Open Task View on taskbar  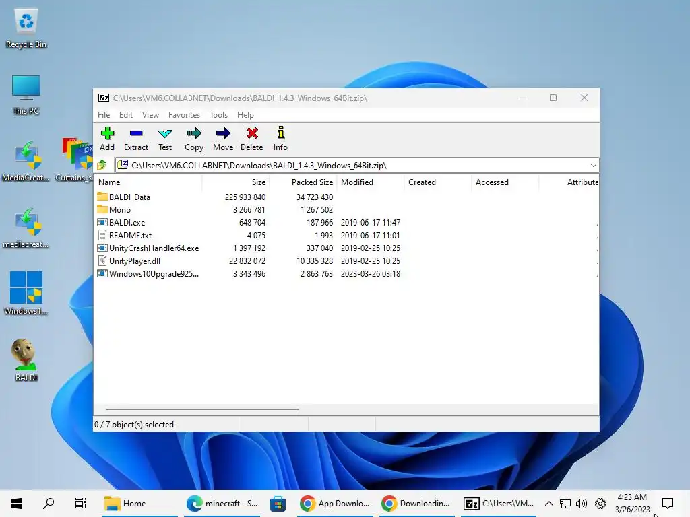click(x=81, y=503)
